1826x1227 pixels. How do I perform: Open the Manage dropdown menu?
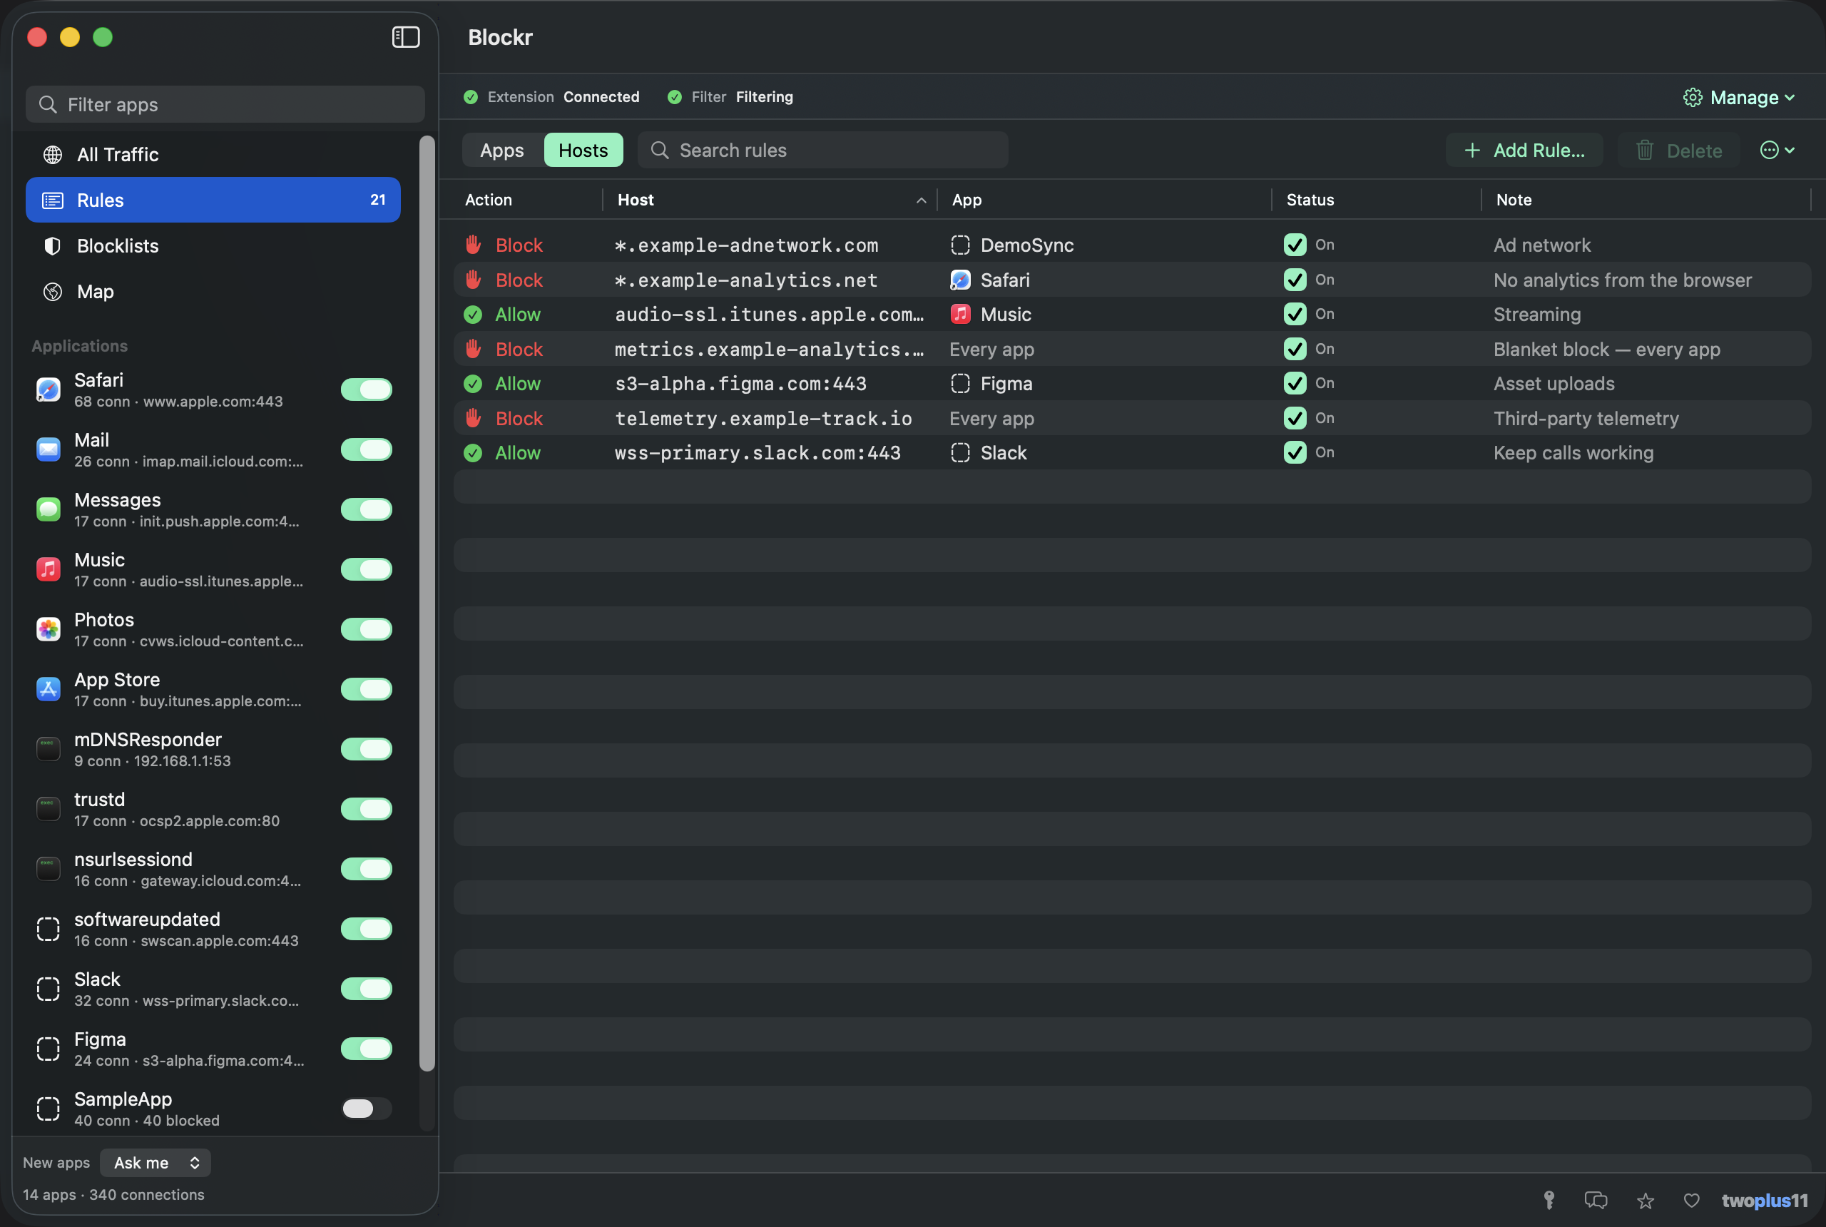(1740, 97)
